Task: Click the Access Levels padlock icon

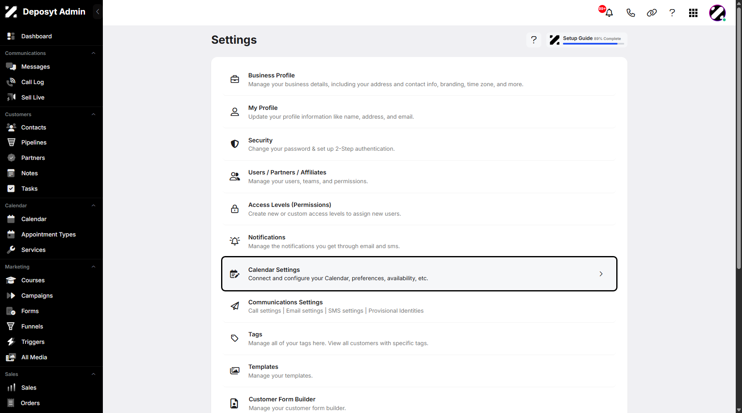Action: pyautogui.click(x=235, y=209)
